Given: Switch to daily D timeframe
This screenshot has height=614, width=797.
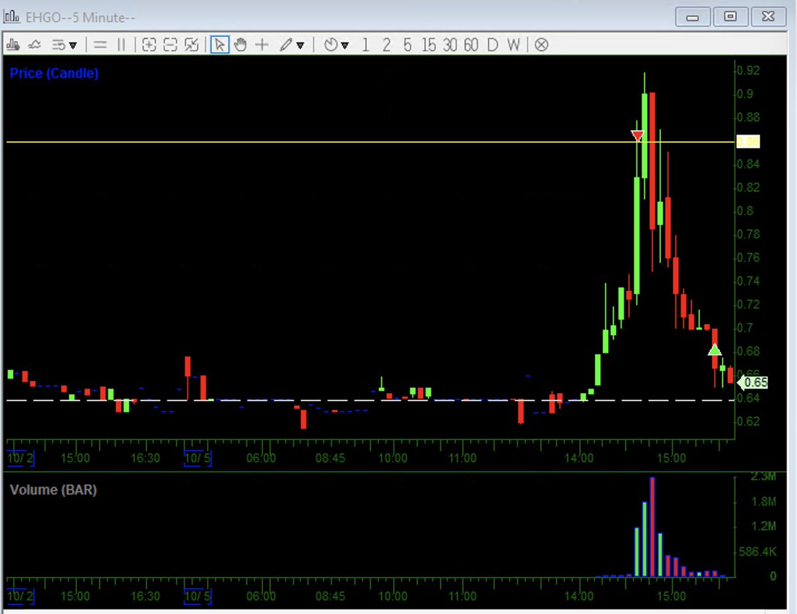Looking at the screenshot, I should point(492,45).
